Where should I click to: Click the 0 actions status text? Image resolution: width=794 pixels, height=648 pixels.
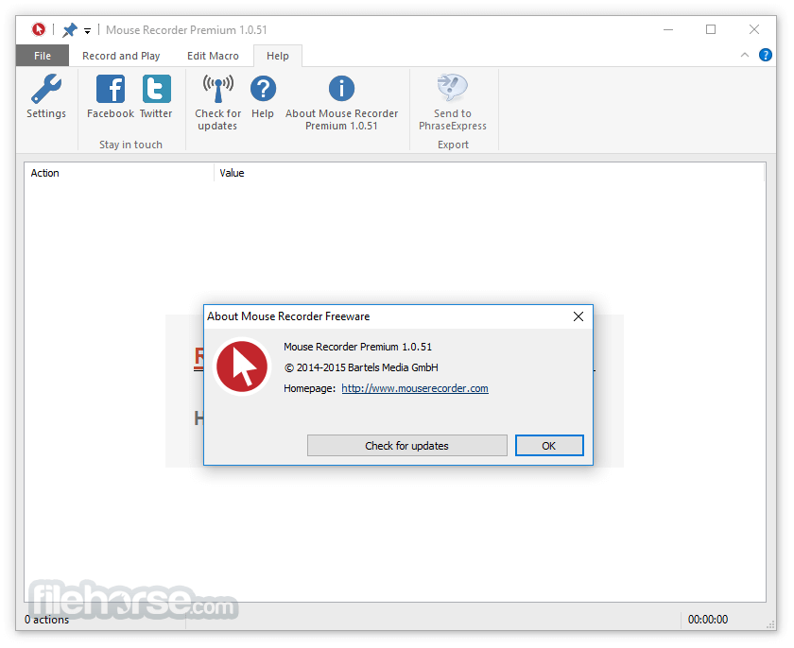click(x=46, y=620)
